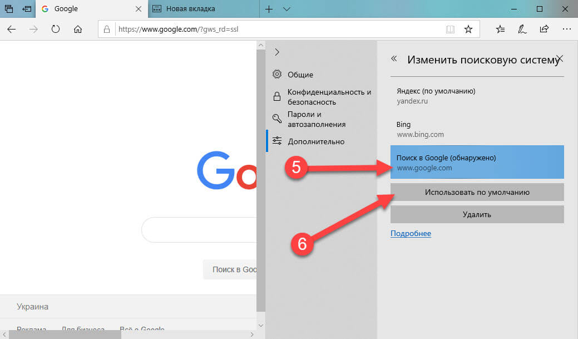Select the Bing search engine entry
Screen dimensions: 578x339
pyautogui.click(x=477, y=129)
